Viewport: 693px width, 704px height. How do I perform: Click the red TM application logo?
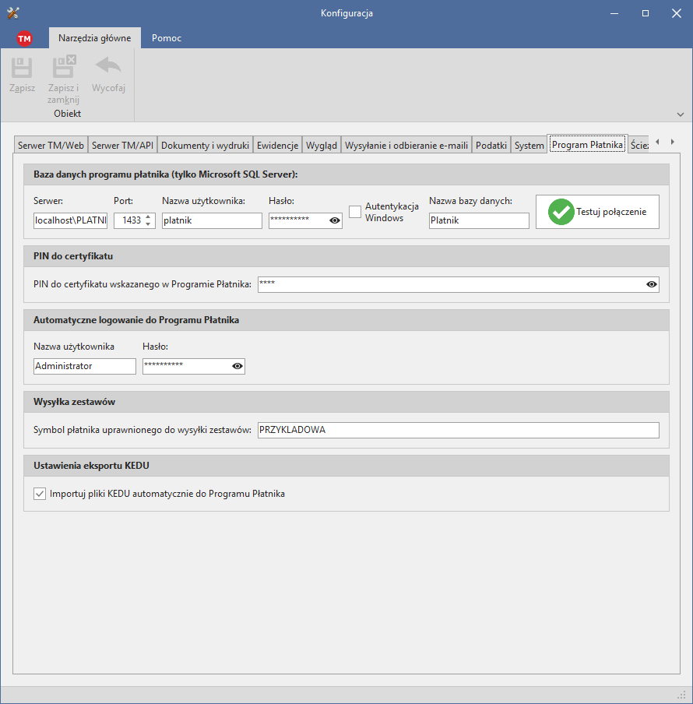pyautogui.click(x=24, y=39)
